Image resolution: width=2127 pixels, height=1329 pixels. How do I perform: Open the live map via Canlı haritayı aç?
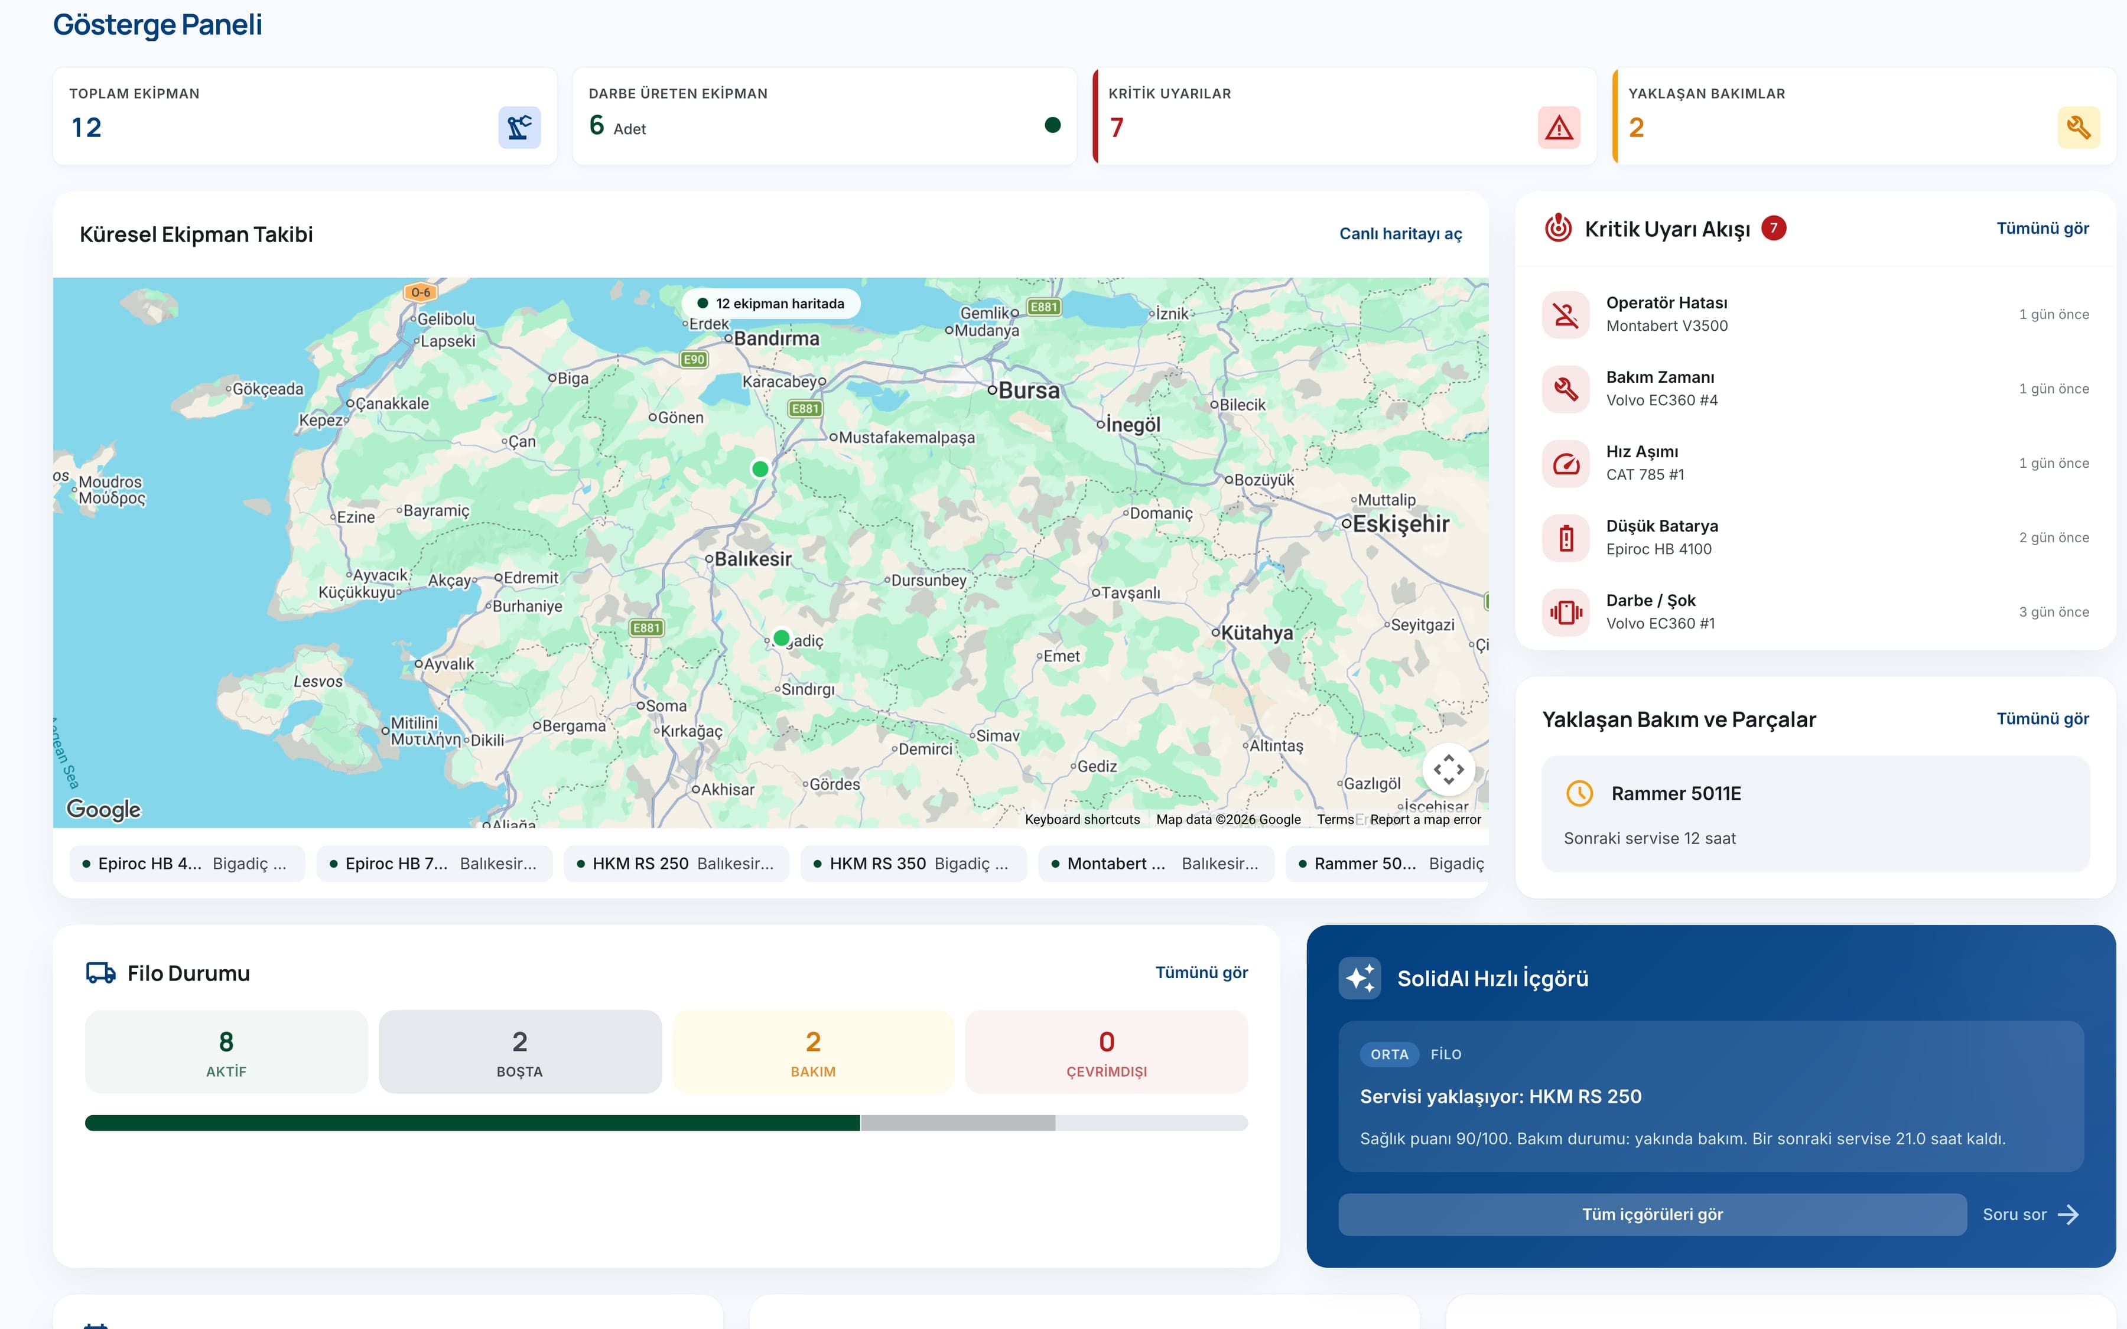[1401, 234]
